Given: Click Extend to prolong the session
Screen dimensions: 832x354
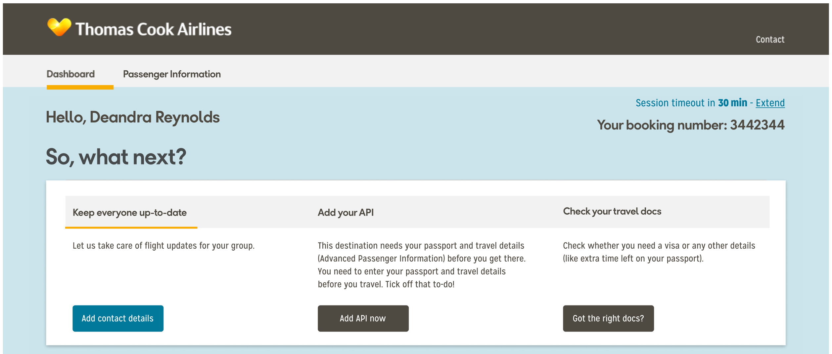Looking at the screenshot, I should pyautogui.click(x=770, y=103).
